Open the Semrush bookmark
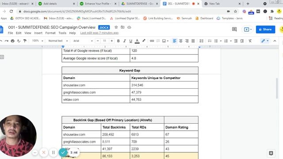Screen dimensions: 283x159 pos(184,18)
